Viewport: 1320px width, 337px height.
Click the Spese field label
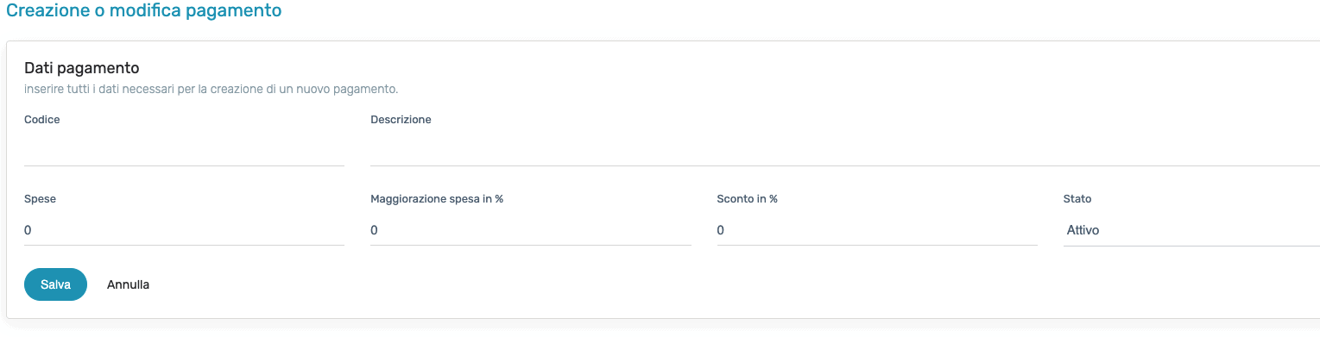(x=40, y=199)
